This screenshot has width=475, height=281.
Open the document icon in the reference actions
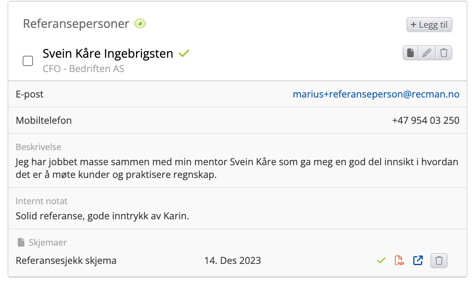pos(411,53)
